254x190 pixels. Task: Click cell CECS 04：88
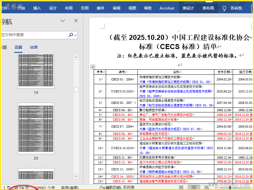click(122, 110)
